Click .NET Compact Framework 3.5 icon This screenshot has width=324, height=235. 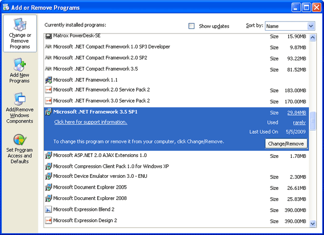pyautogui.click(x=49, y=68)
